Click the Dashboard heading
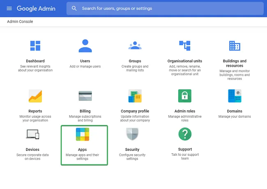 point(35,61)
